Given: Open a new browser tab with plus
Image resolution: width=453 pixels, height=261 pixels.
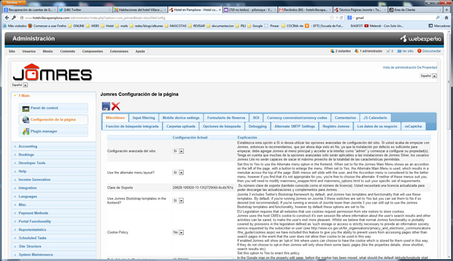Looking at the screenshot, I should click(447, 10).
